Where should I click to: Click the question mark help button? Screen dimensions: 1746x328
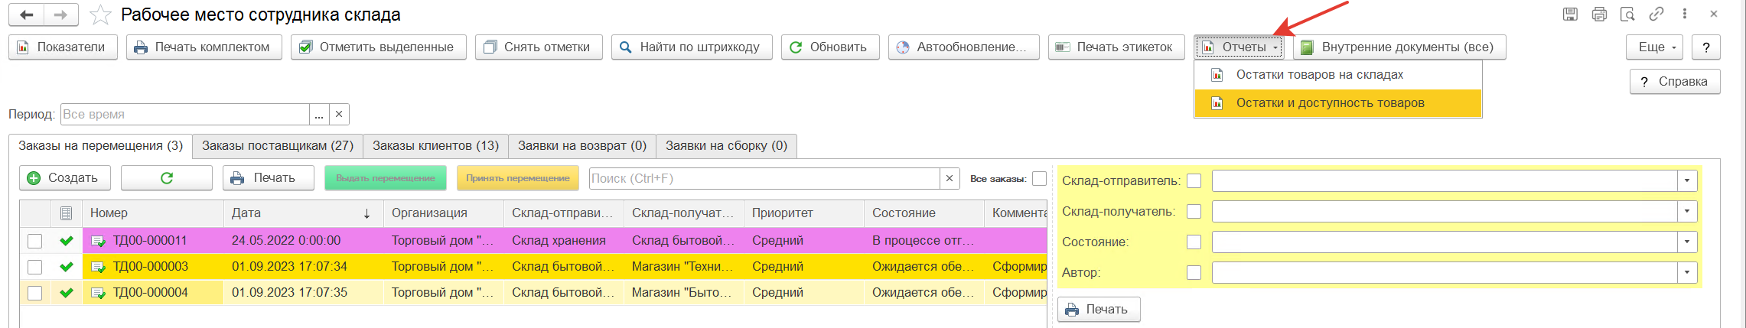pos(1706,47)
